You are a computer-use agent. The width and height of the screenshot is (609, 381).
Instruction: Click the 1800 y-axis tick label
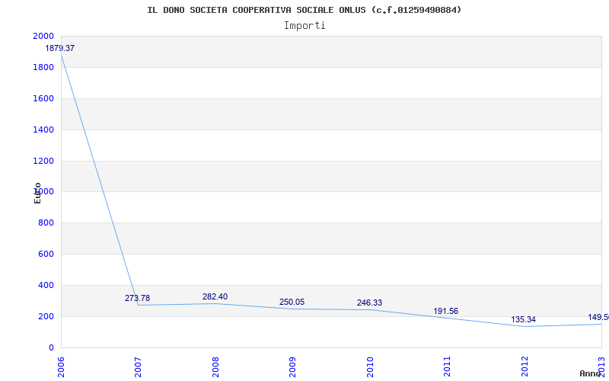click(43, 67)
